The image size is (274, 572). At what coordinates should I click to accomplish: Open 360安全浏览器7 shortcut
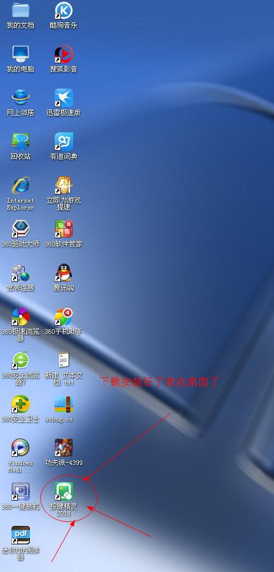[20, 360]
